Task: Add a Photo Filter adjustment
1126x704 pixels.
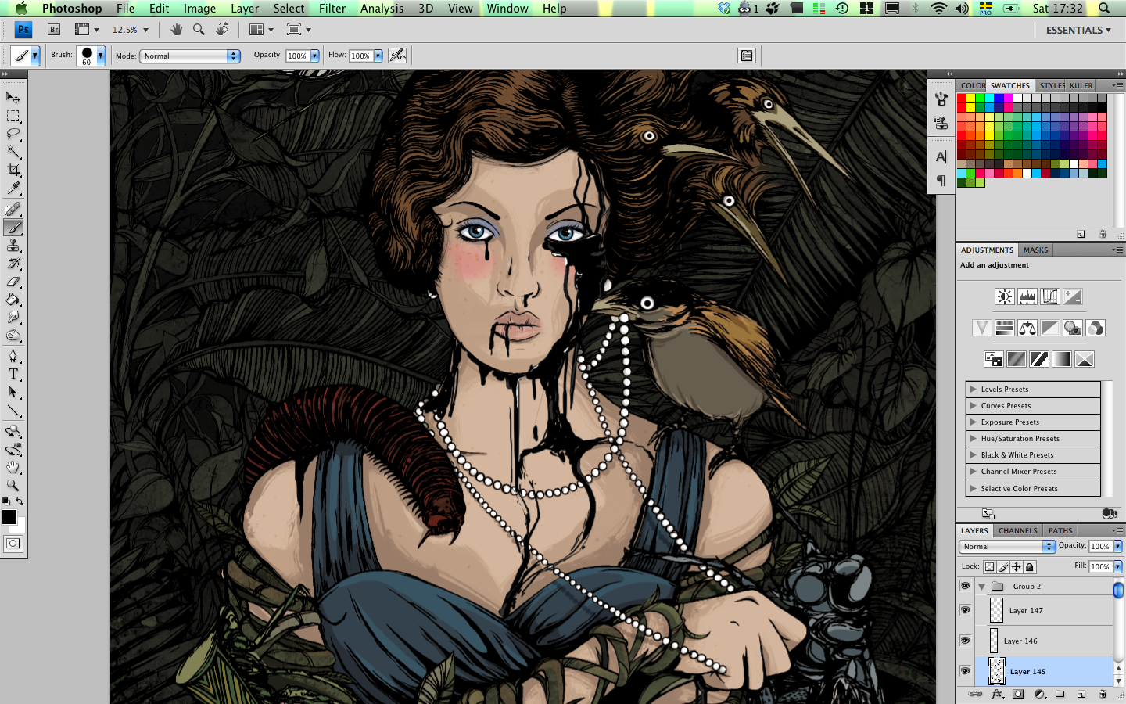Action: pyautogui.click(x=1073, y=328)
